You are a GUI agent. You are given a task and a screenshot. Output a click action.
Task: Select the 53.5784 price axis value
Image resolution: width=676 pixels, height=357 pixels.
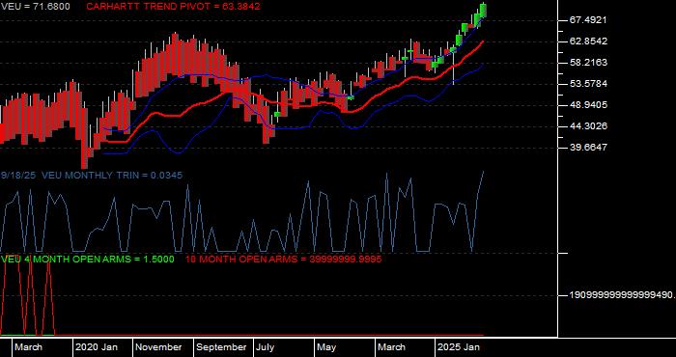(x=588, y=84)
